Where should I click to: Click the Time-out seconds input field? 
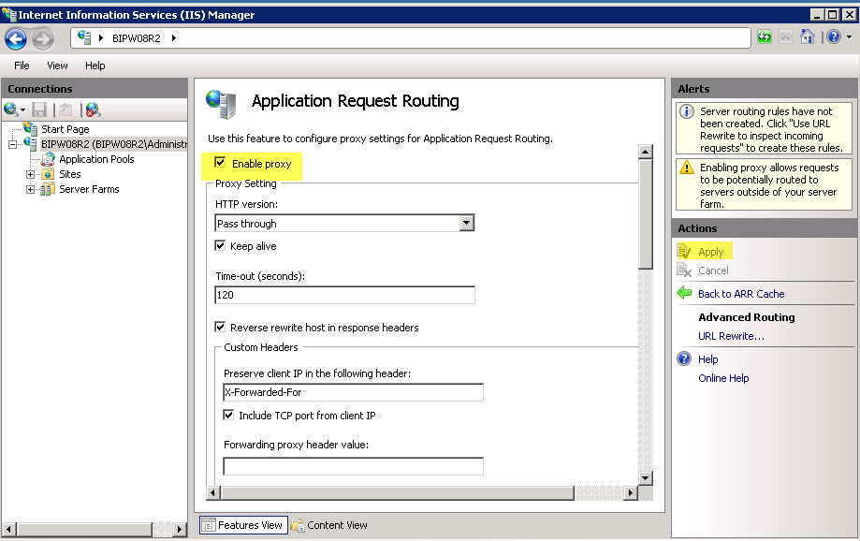click(344, 295)
